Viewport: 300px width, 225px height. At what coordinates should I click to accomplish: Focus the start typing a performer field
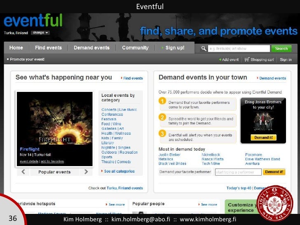pyautogui.click(x=238, y=172)
